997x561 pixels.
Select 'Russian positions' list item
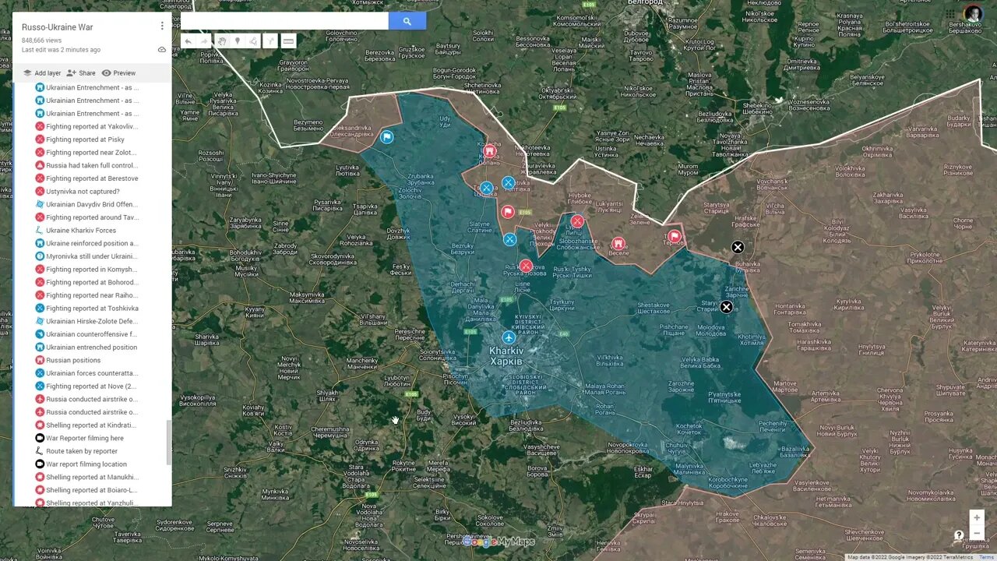point(73,360)
